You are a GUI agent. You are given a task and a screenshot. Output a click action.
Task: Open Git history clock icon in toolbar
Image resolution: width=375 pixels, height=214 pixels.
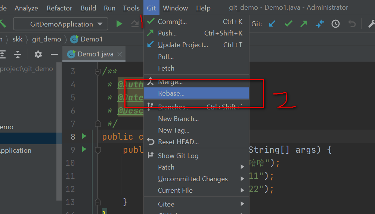click(335, 24)
